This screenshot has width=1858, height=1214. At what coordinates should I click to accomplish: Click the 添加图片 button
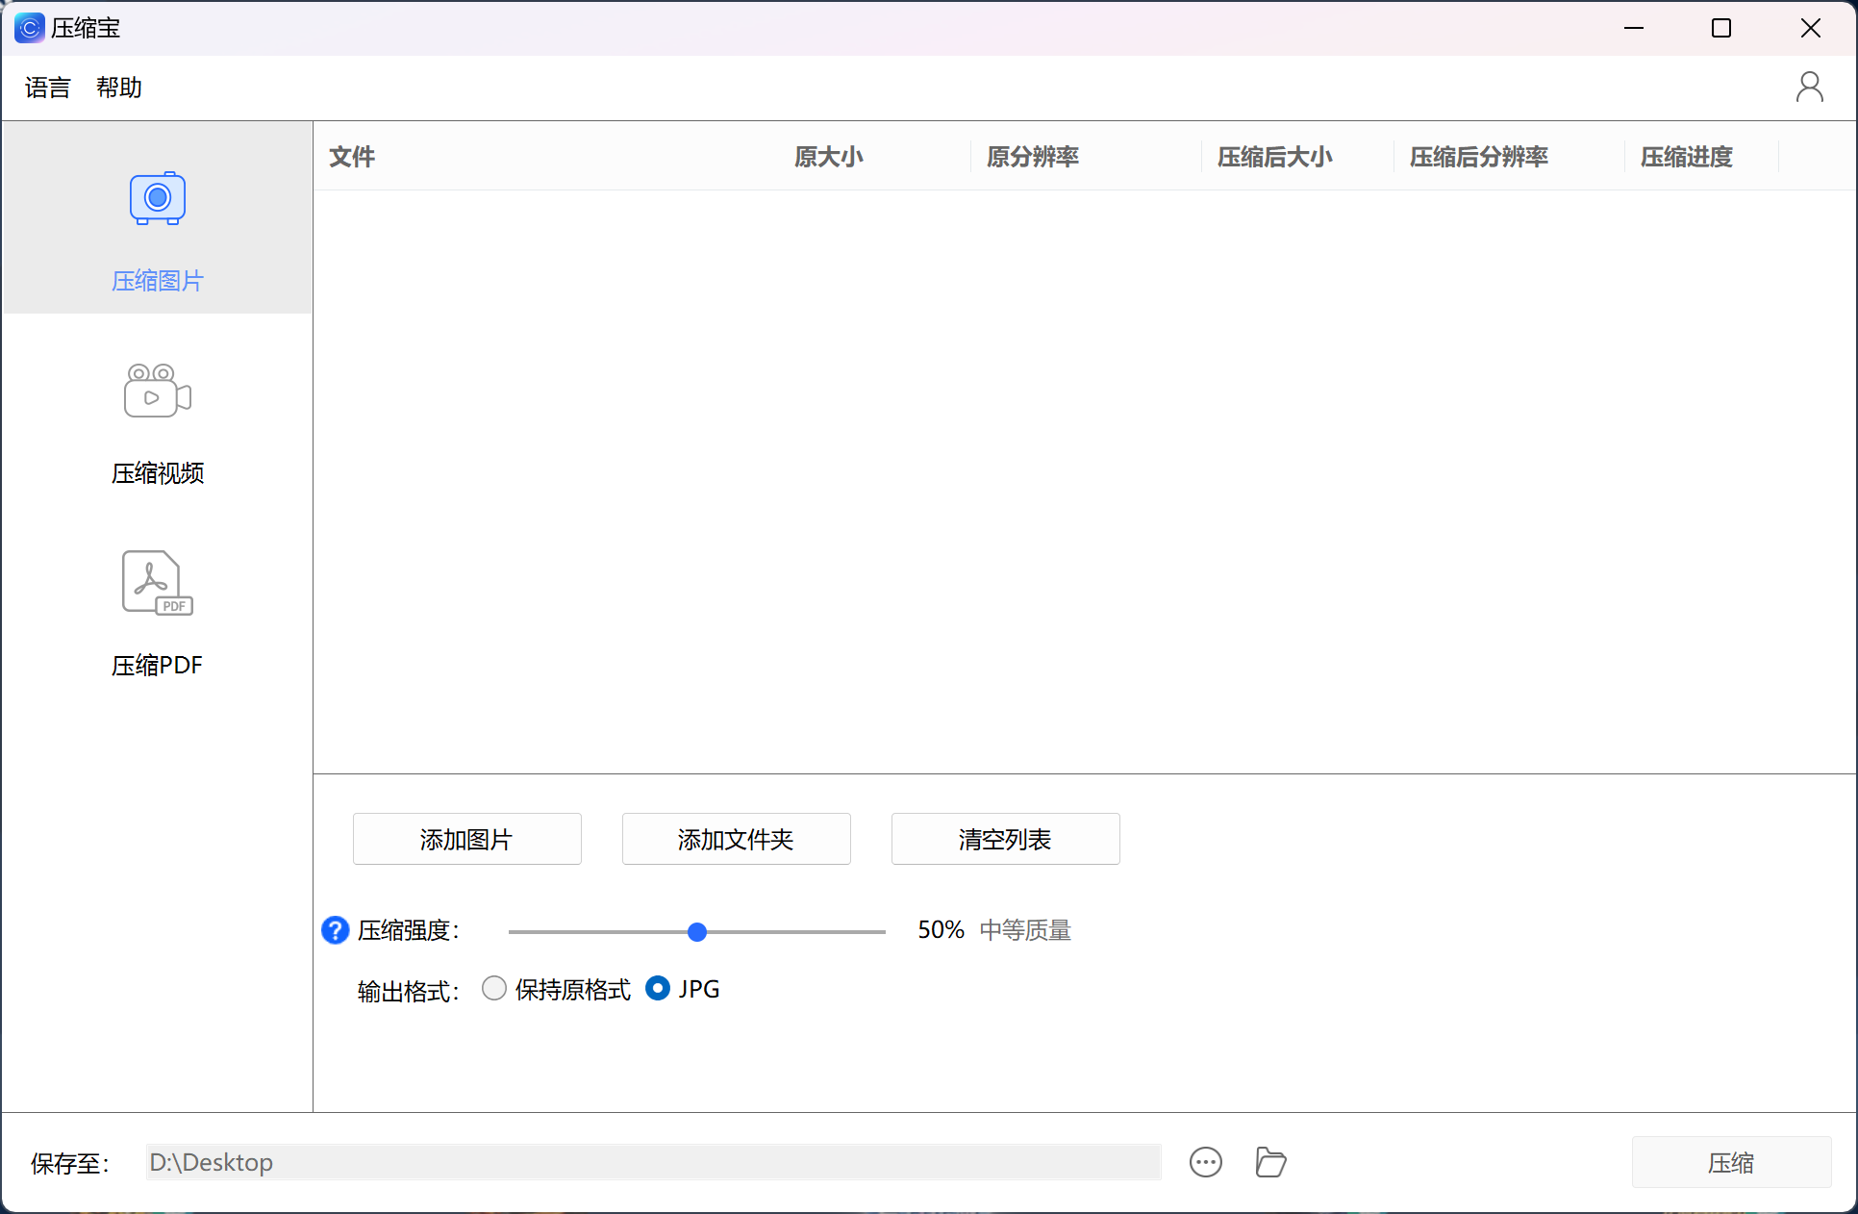click(x=467, y=839)
